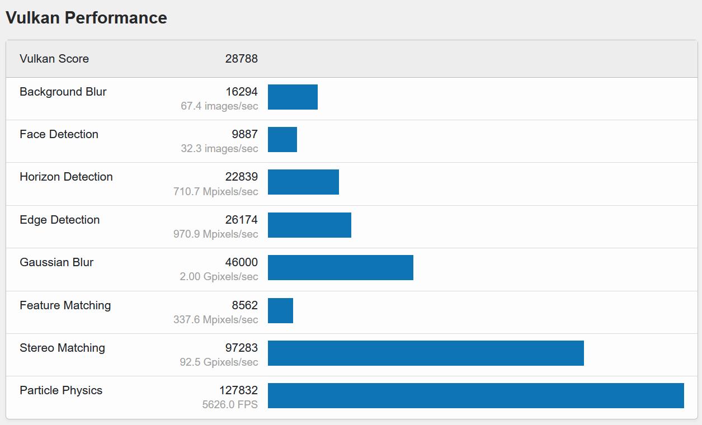This screenshot has width=702, height=425.
Task: Click the Stereo Matching label
Action: coord(62,348)
